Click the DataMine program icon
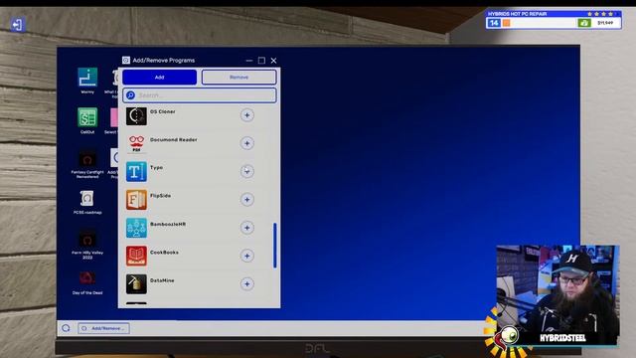The width and height of the screenshot is (636, 358). 136,283
